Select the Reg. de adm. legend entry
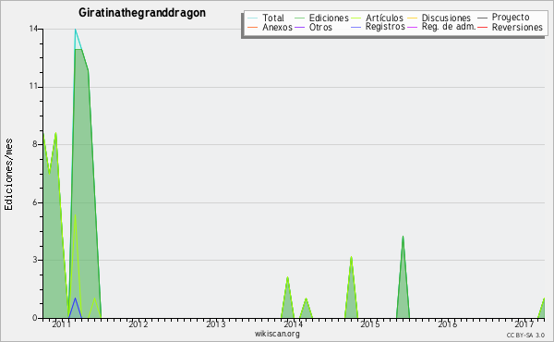 [x=449, y=27]
